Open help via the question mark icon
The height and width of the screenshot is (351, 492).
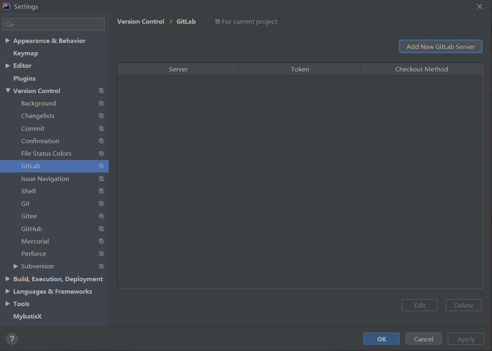coord(12,339)
